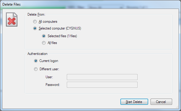This screenshot has height=111, width=181.
Task: Enable Current logon authentication
Action: pyautogui.click(x=36, y=61)
